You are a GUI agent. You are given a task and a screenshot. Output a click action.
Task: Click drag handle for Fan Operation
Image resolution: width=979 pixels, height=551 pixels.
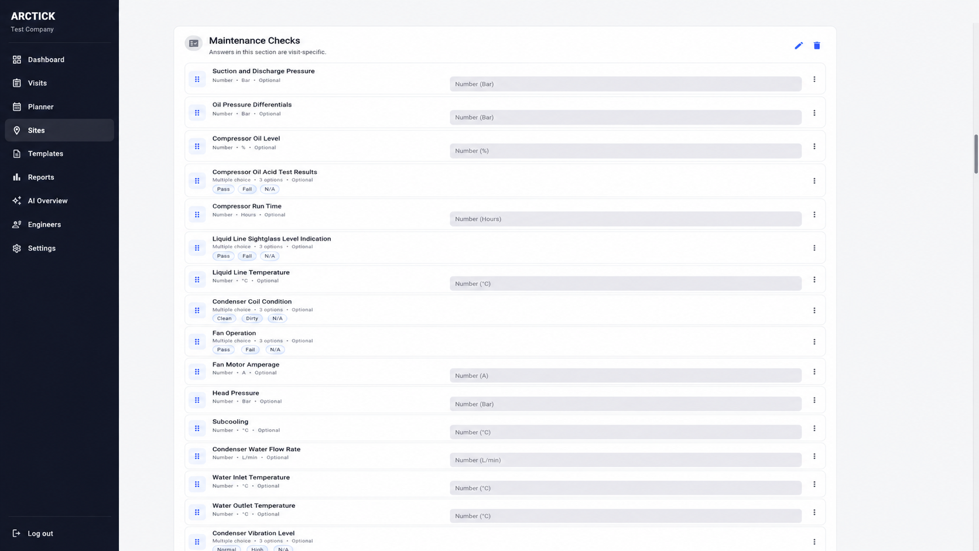pos(197,342)
